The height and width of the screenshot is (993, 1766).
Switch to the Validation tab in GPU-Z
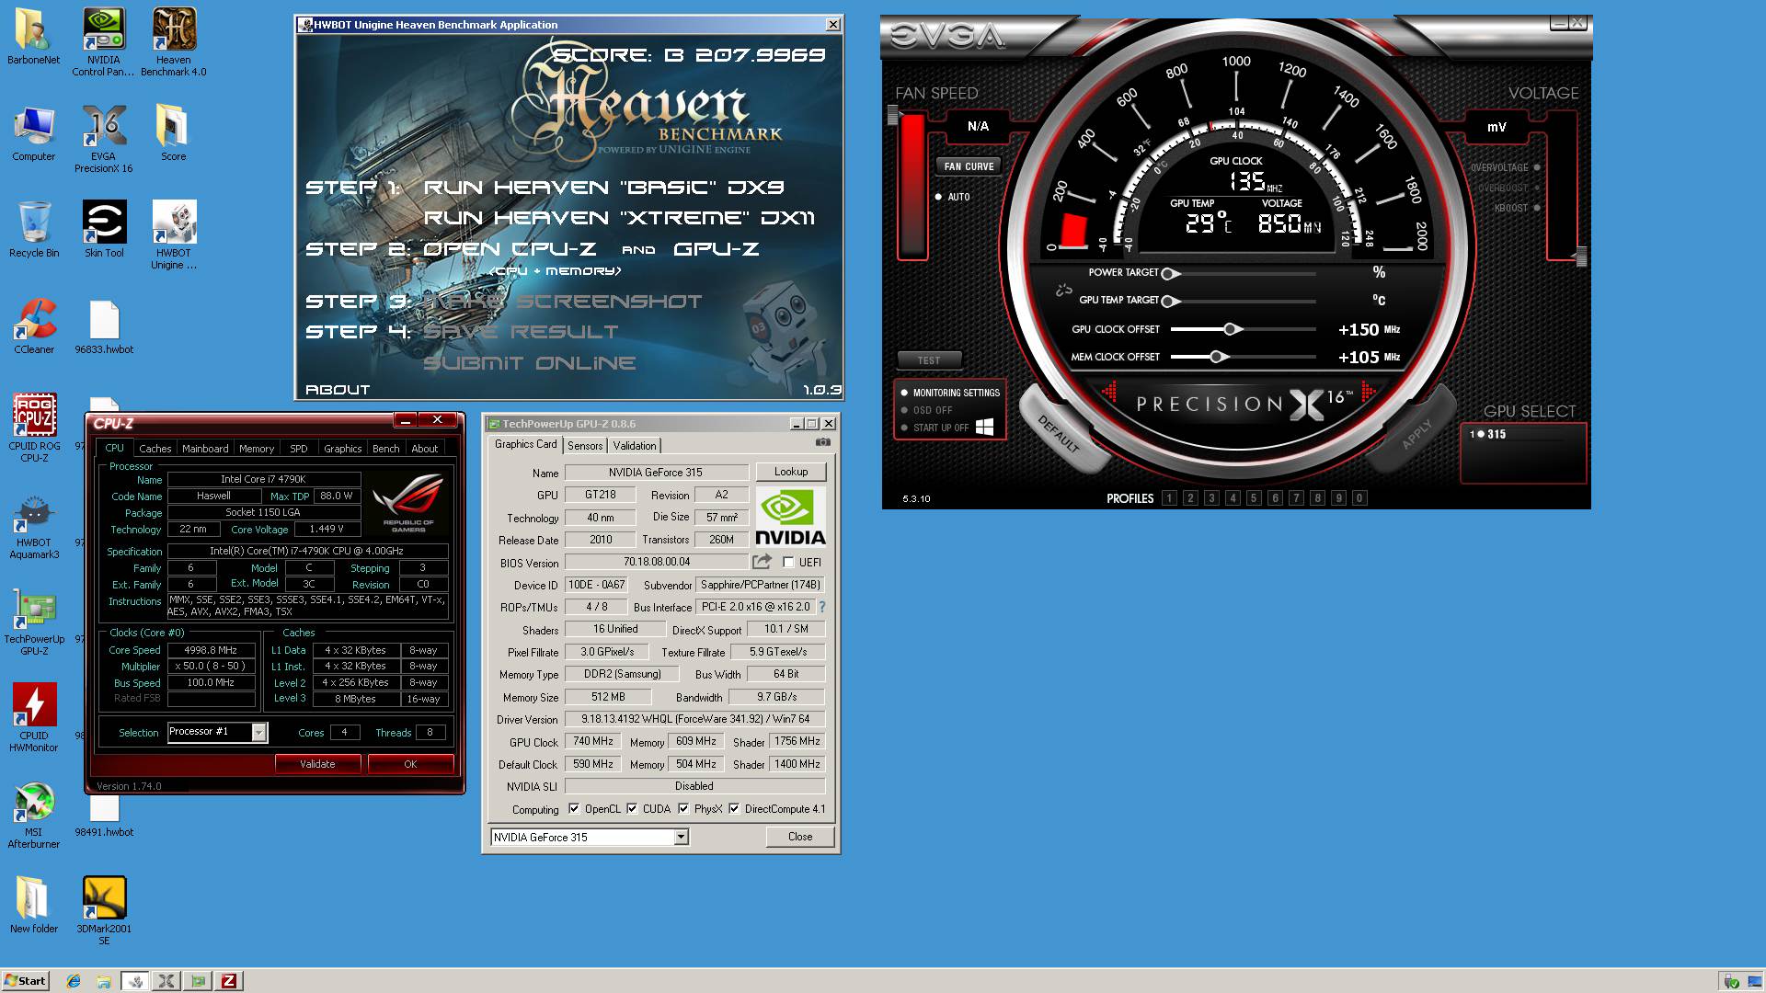pos(635,446)
